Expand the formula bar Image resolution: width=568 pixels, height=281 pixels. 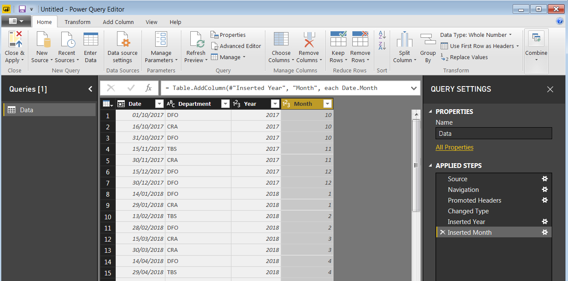(414, 88)
